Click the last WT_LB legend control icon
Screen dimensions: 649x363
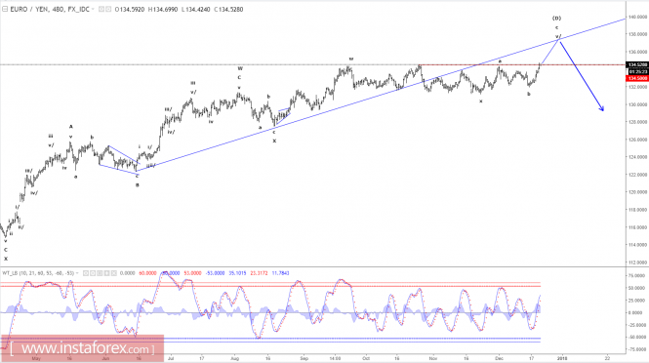coord(114,273)
